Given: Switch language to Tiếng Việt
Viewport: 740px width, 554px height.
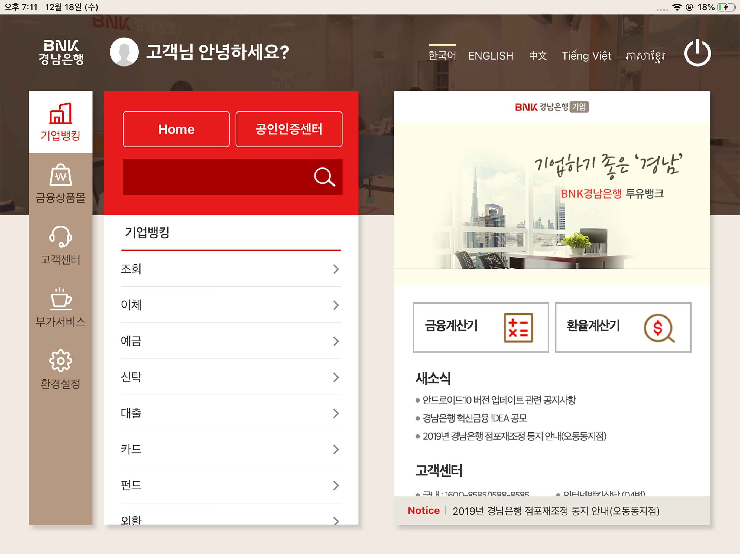Looking at the screenshot, I should pyautogui.click(x=586, y=55).
